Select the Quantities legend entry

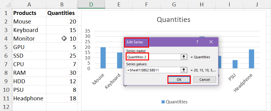[175, 102]
